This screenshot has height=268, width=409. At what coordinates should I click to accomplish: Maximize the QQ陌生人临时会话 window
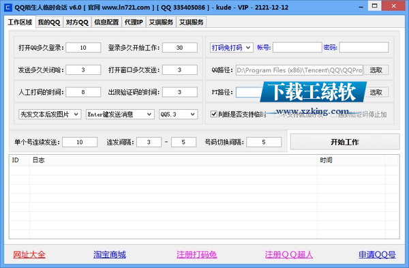374,6
